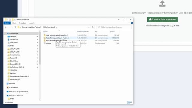Open the Explorer help icon
The image size is (192, 108).
pos(132,23)
